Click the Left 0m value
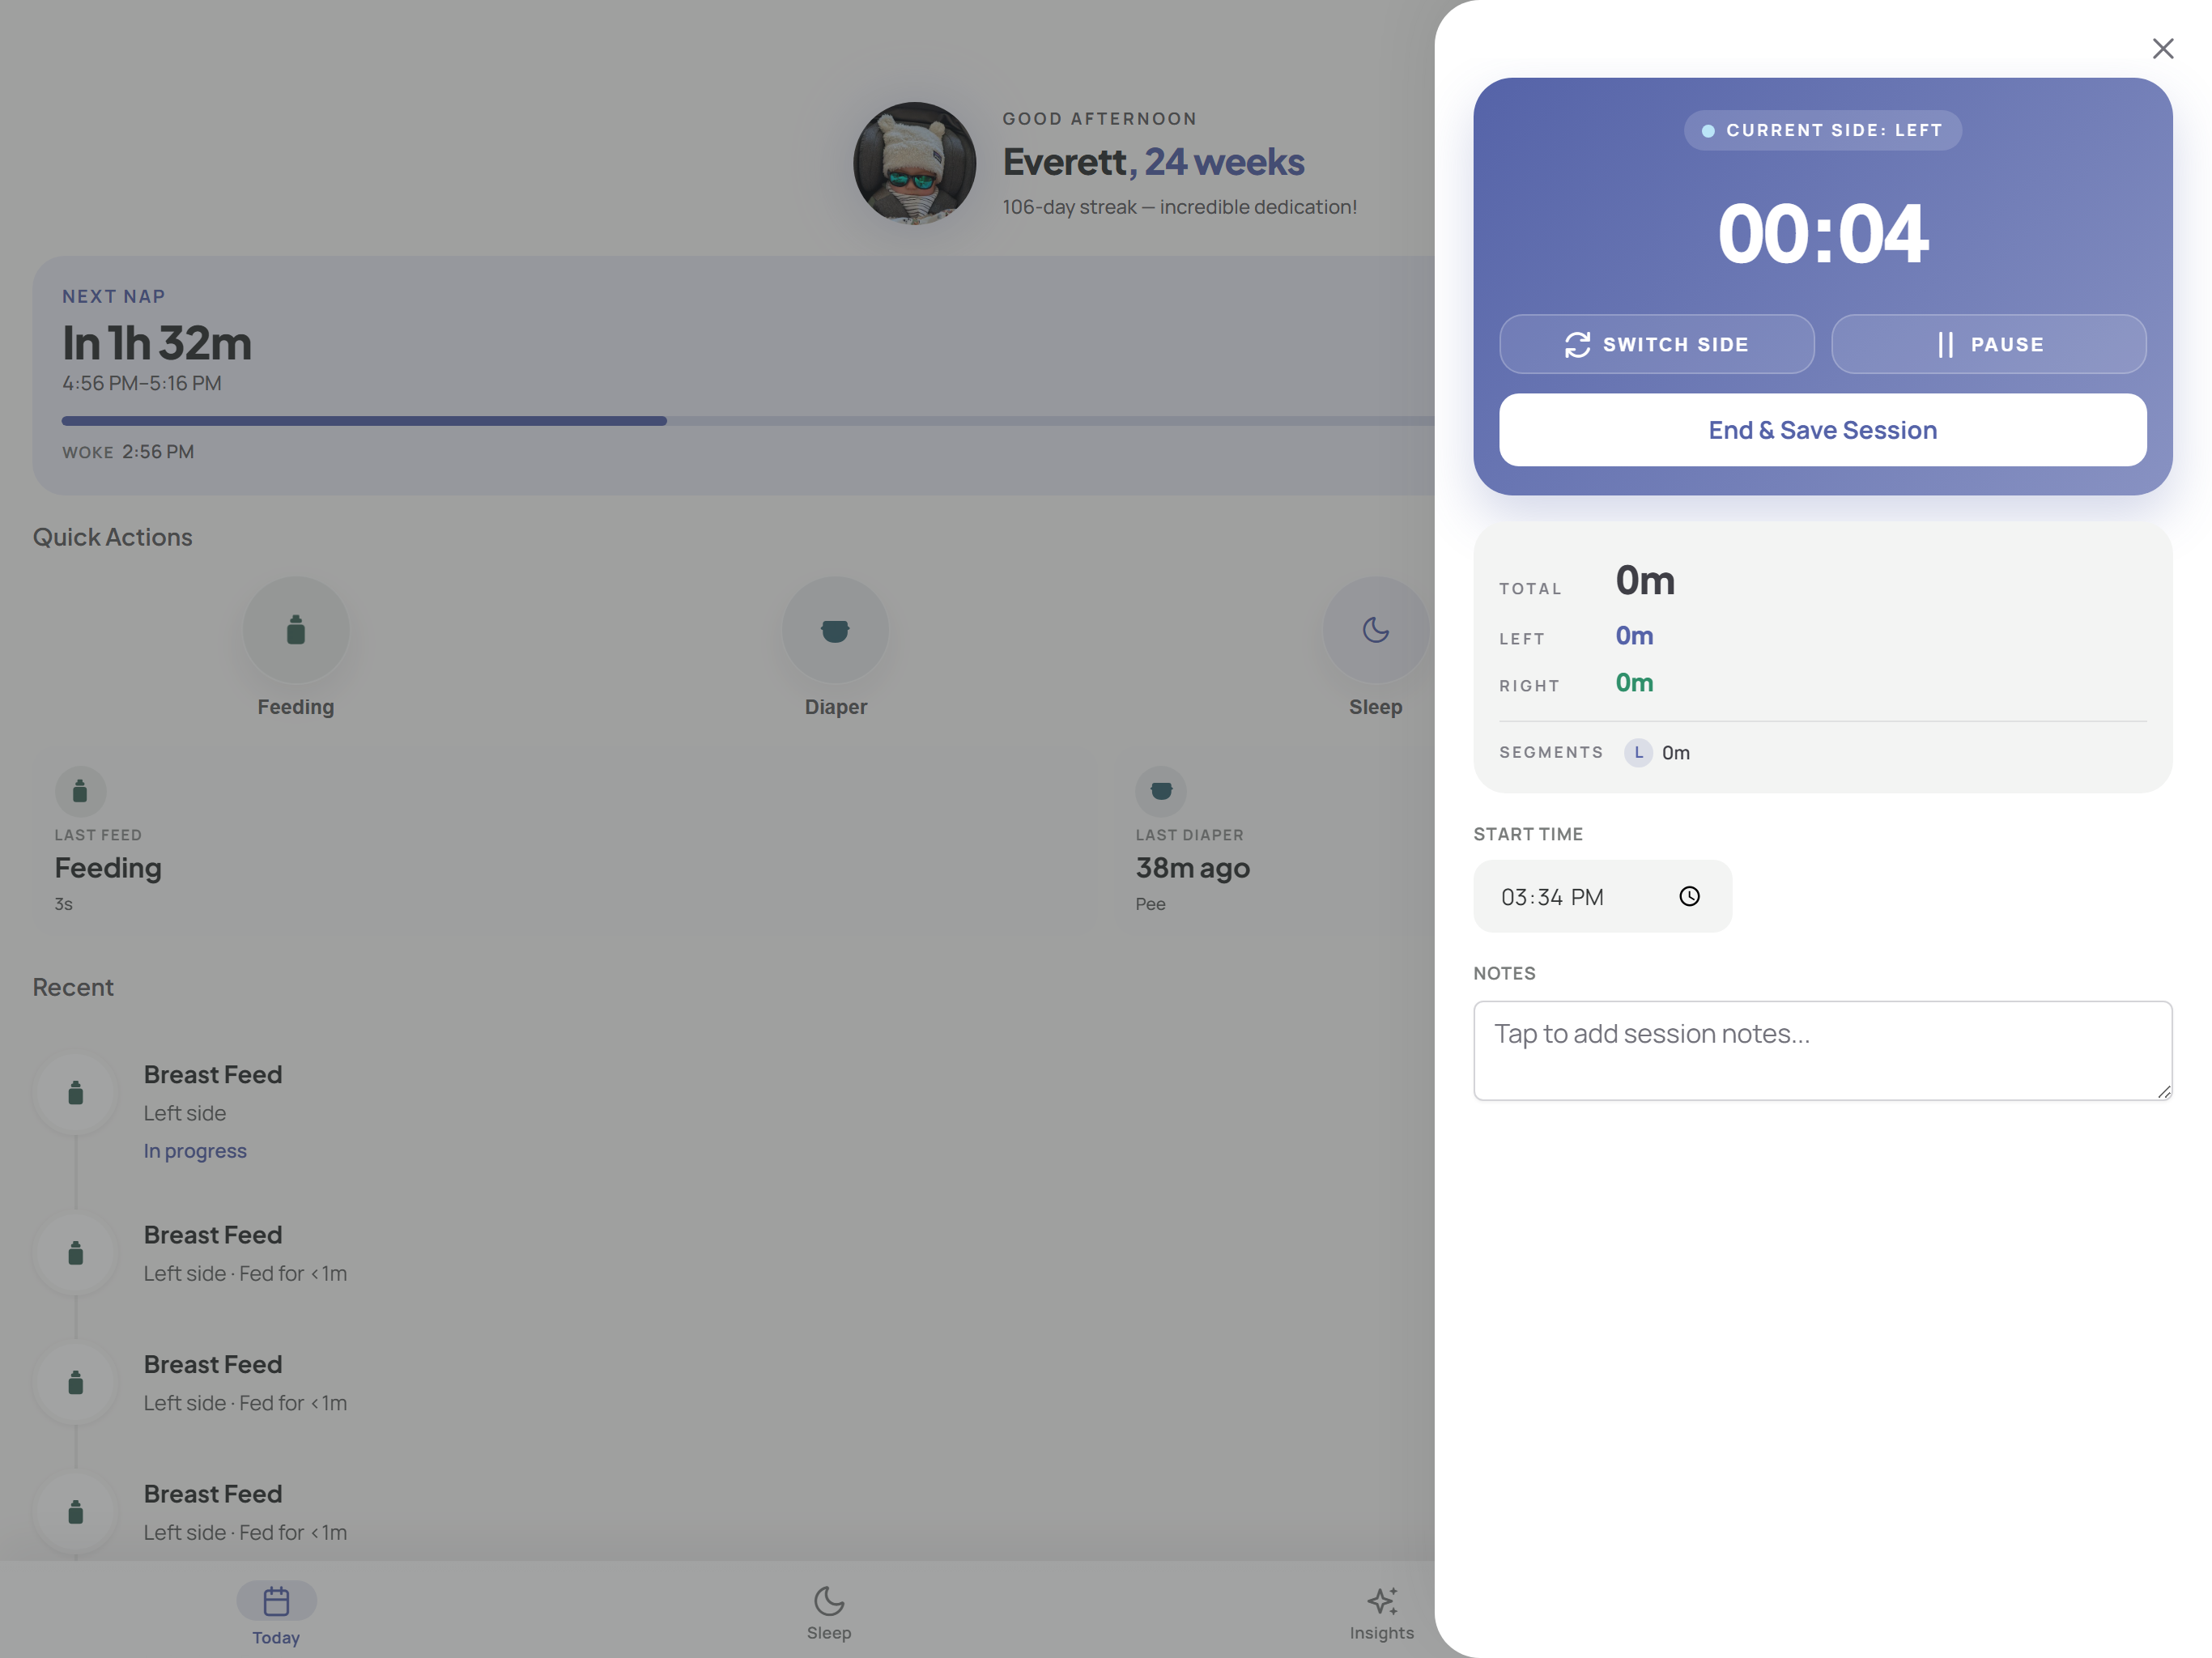 coord(1633,636)
